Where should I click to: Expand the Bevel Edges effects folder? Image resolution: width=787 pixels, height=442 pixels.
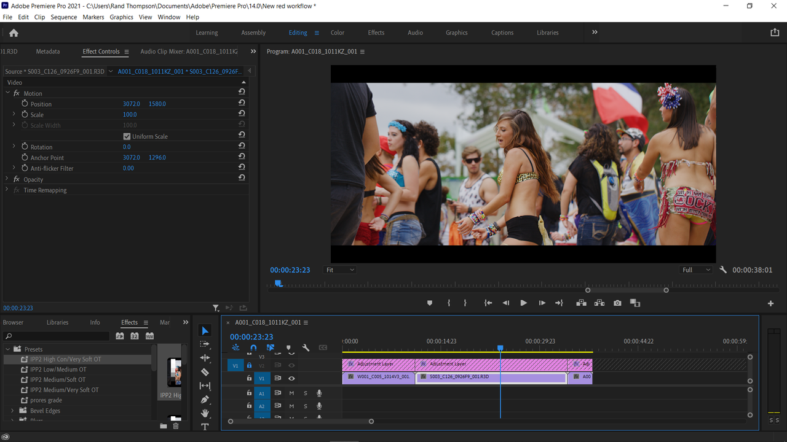[x=12, y=411]
